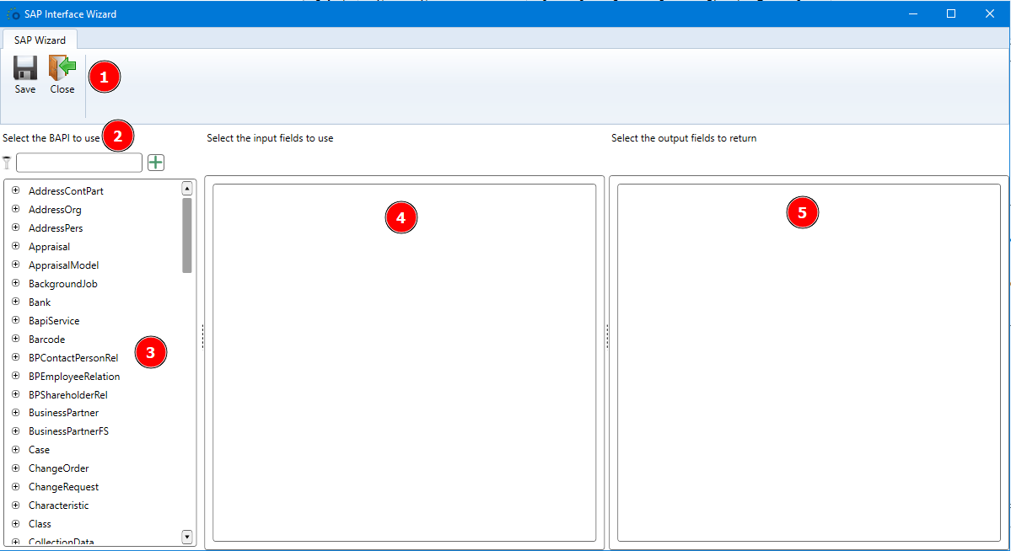Expand the Bank tree node
The image size is (1011, 551).
[15, 302]
